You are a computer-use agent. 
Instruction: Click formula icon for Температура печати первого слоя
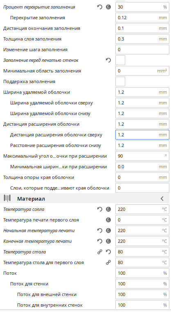[108, 220]
